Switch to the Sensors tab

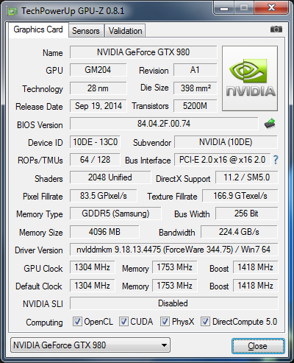click(x=86, y=31)
